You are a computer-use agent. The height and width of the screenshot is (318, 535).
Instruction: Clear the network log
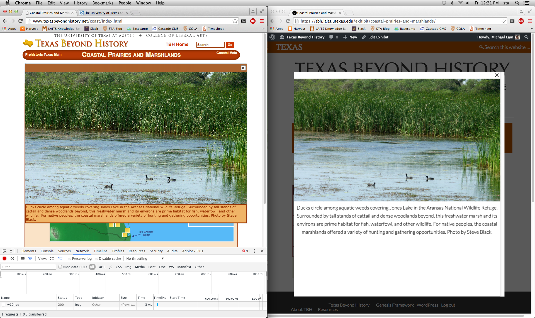coord(12,259)
